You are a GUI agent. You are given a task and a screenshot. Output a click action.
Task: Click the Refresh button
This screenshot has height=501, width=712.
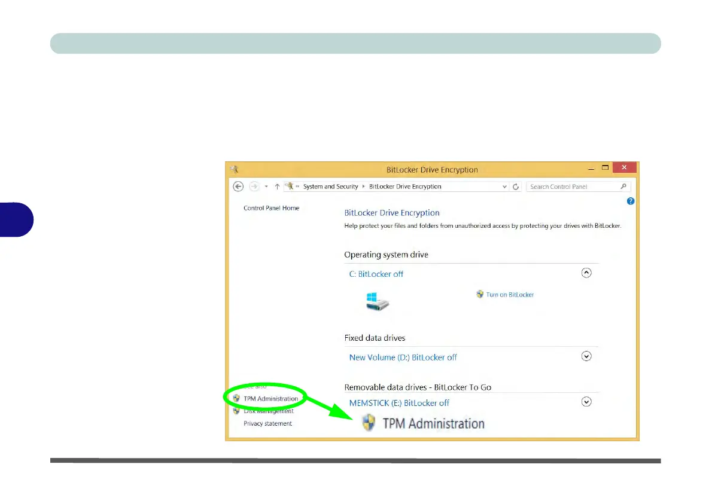tap(516, 187)
